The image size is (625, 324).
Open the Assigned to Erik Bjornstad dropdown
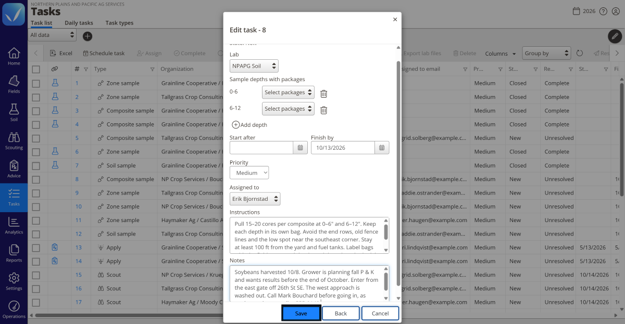coord(255,199)
